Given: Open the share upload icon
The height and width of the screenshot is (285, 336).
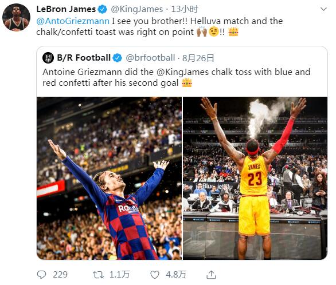Looking at the screenshot, I should point(211,275).
